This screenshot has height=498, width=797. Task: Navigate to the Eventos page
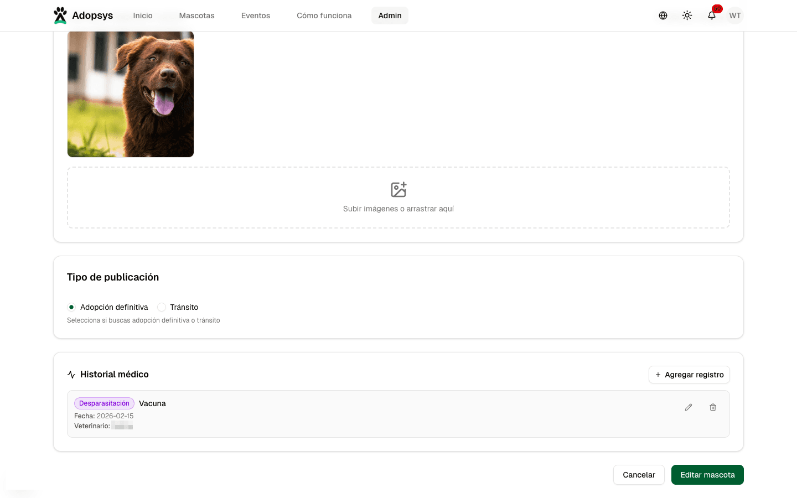pyautogui.click(x=256, y=15)
